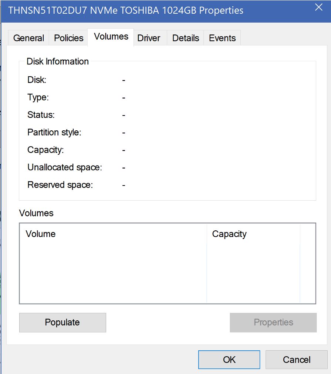Screen dimensions: 331x374
Task: Click the 'Disk Information' group title
Action: [58, 61]
